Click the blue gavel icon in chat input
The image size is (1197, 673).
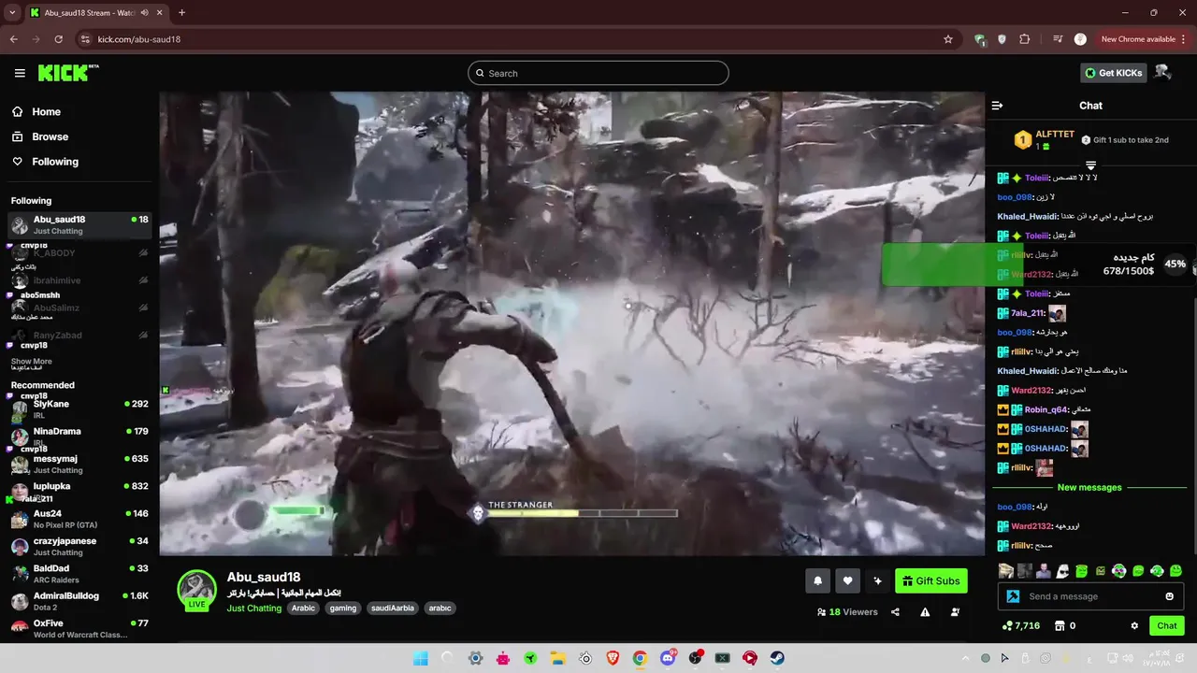pyautogui.click(x=1012, y=596)
